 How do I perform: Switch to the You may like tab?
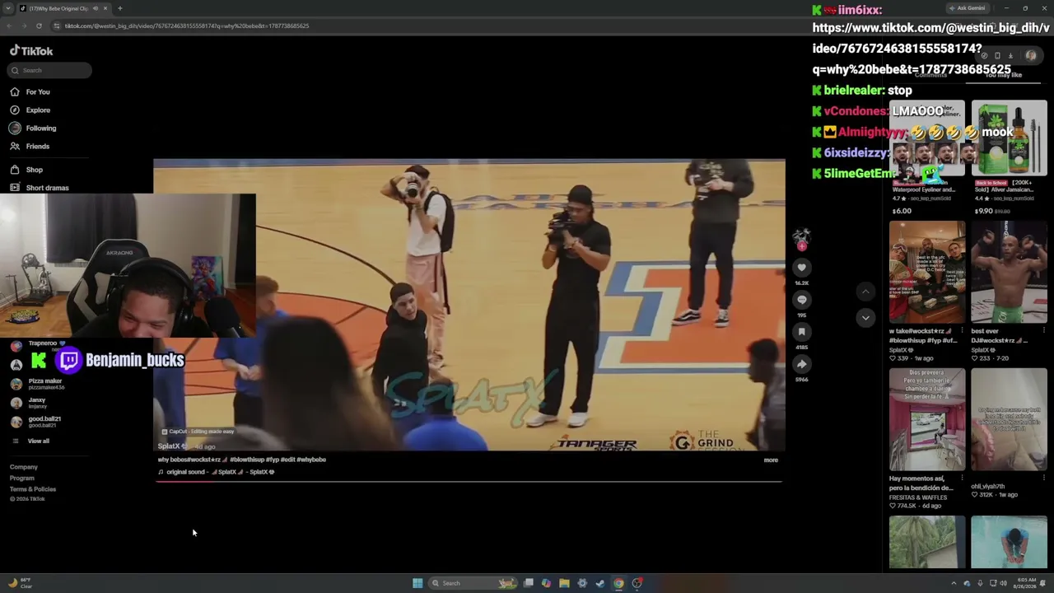(x=1003, y=75)
